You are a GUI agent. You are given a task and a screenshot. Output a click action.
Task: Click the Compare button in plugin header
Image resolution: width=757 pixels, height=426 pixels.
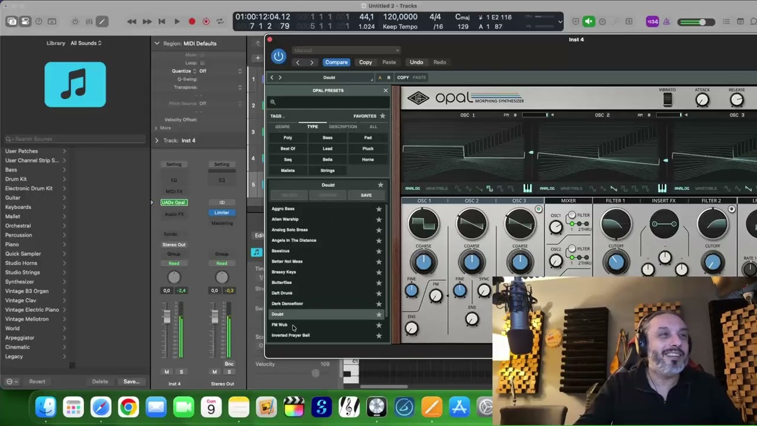click(x=337, y=62)
